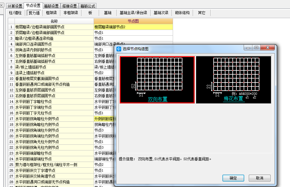
Task: Click 节点1 cell in row 3
Action: (133, 38)
